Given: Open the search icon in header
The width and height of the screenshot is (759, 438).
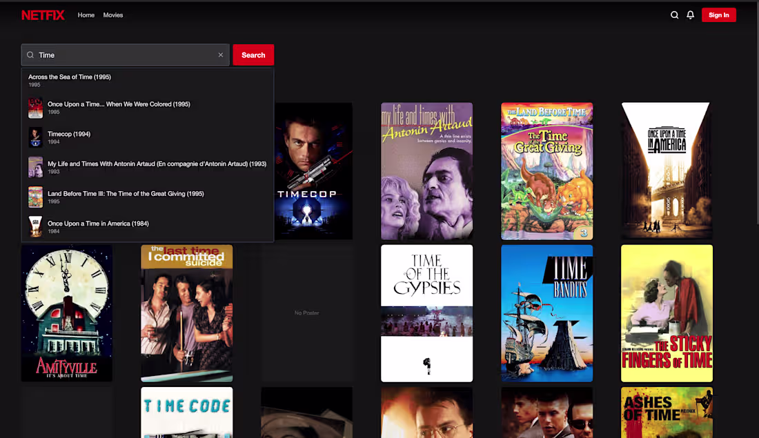Looking at the screenshot, I should tap(674, 15).
